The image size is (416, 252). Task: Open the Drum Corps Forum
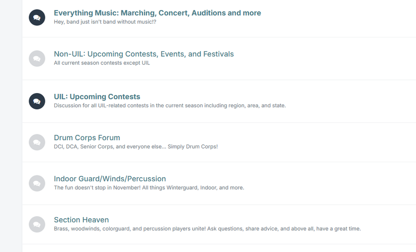click(87, 138)
